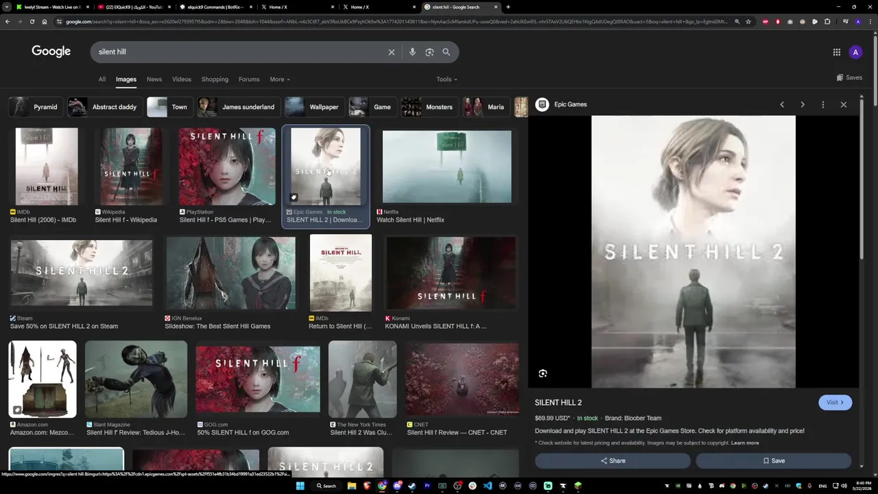The image size is (878, 494).
Task: Filter by the Town chip
Action: [x=169, y=107]
